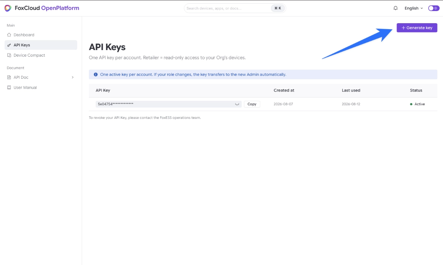
Task: Click the User Manual book icon
Action: pos(9,88)
